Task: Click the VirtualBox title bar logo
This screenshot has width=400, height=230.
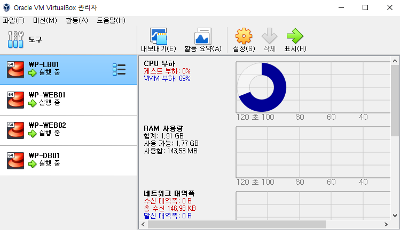Action: point(6,7)
